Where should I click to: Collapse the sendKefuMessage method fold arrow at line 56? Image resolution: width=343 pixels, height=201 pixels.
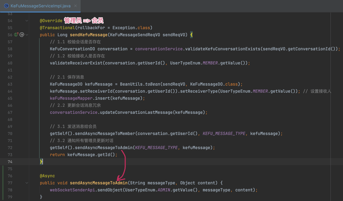click(x=27, y=35)
